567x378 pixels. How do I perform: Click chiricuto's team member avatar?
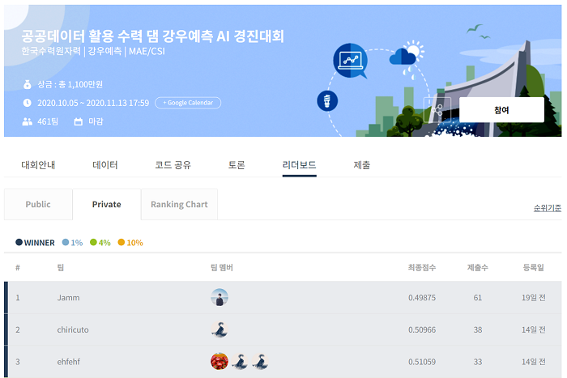click(x=219, y=329)
